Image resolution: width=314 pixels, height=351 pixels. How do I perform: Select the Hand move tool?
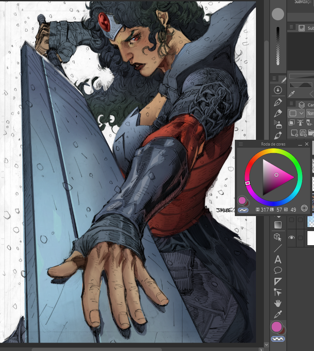tap(278, 303)
